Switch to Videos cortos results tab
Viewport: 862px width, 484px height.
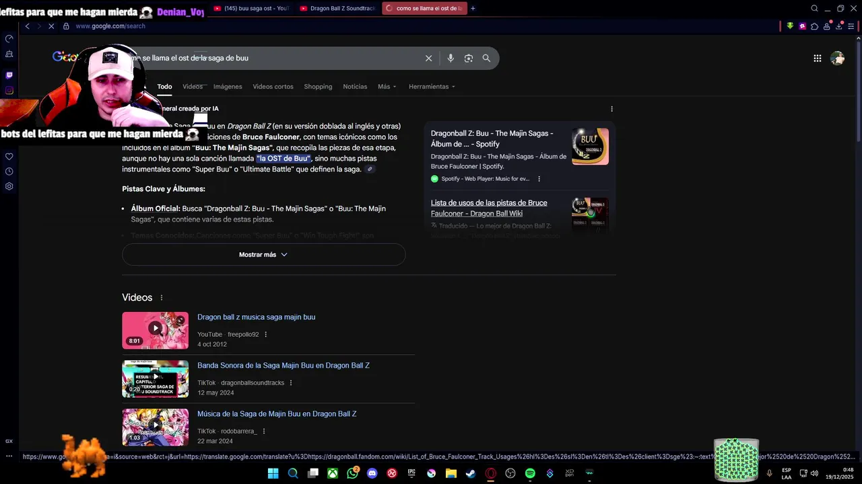[x=273, y=87]
